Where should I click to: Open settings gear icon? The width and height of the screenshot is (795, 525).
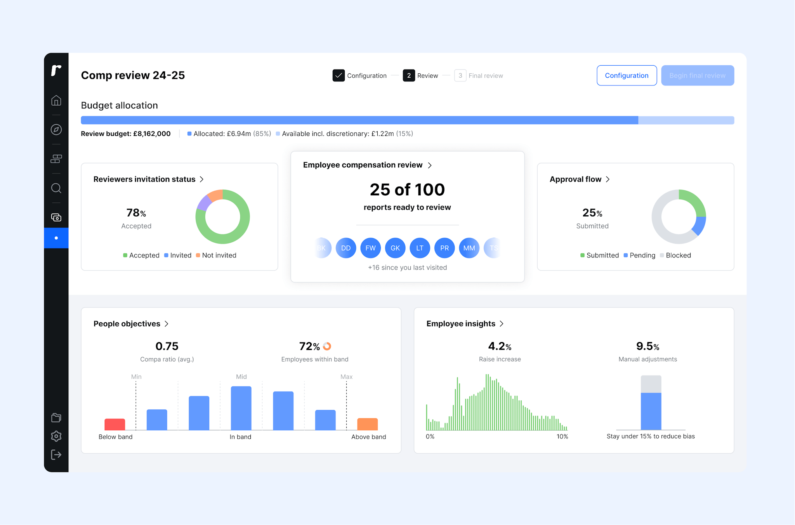coord(56,436)
